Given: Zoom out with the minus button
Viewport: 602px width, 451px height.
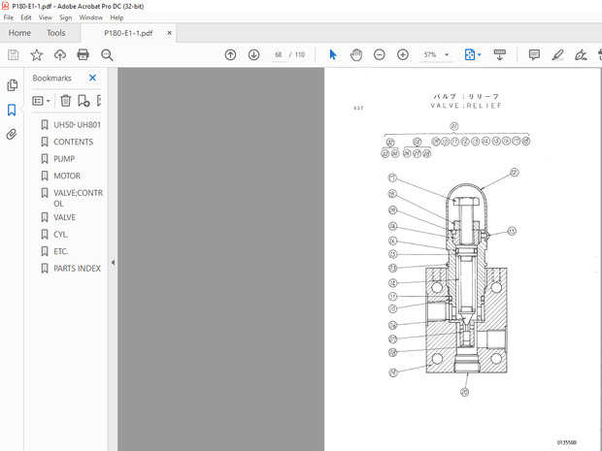Looking at the screenshot, I should pyautogui.click(x=380, y=55).
